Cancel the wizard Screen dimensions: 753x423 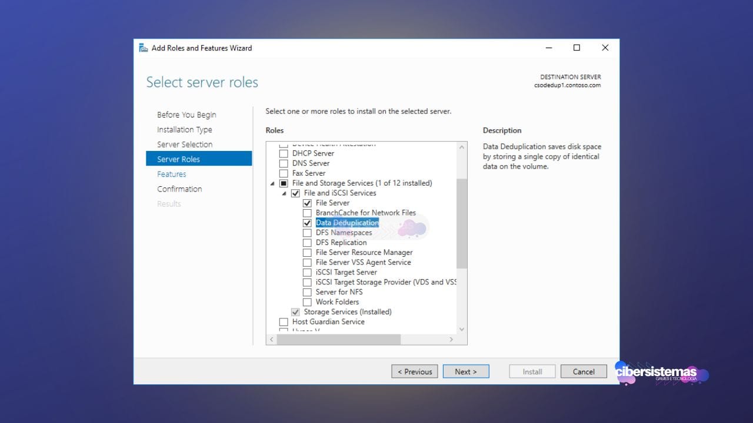click(583, 372)
